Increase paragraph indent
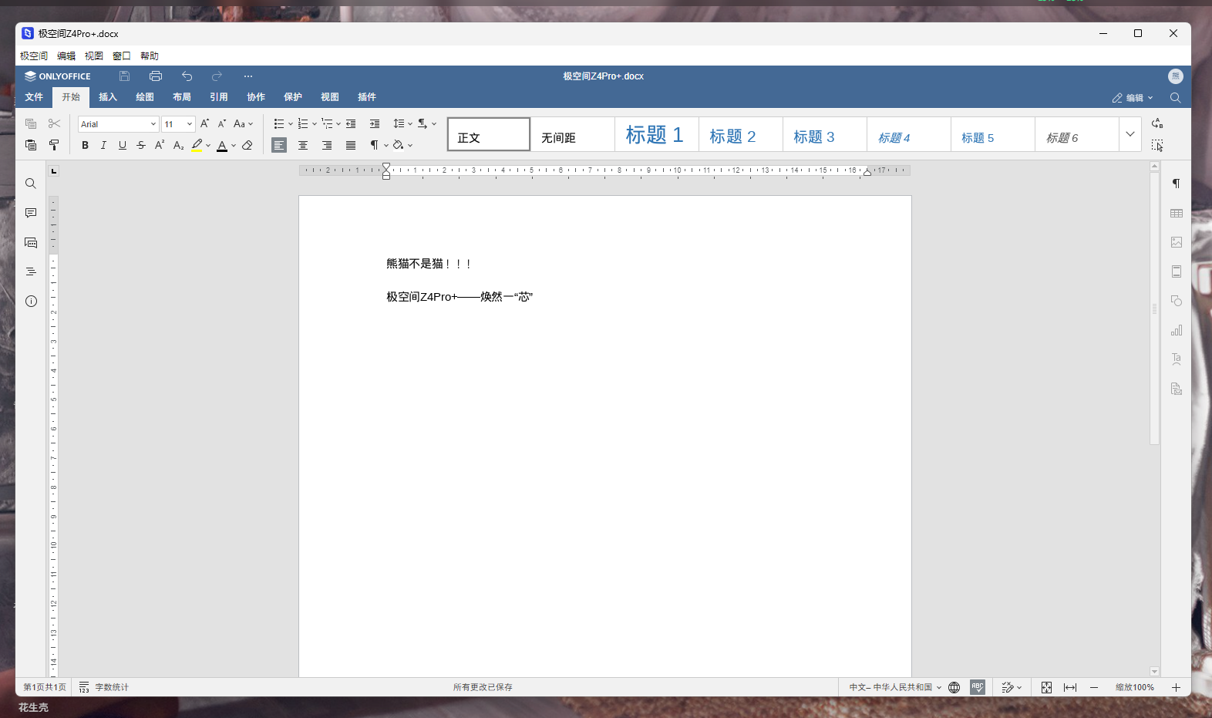This screenshot has width=1212, height=718. tap(375, 123)
